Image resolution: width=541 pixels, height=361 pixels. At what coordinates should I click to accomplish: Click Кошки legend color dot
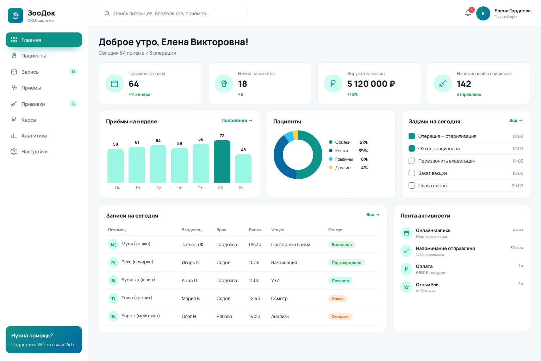pyautogui.click(x=331, y=151)
